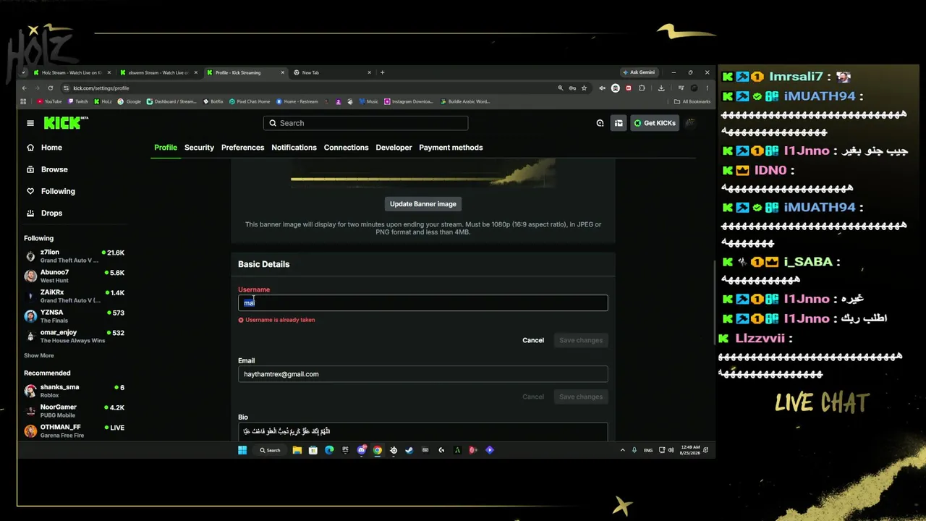Click the Update Banner image button
Screen dimensions: 926x521
423,204
